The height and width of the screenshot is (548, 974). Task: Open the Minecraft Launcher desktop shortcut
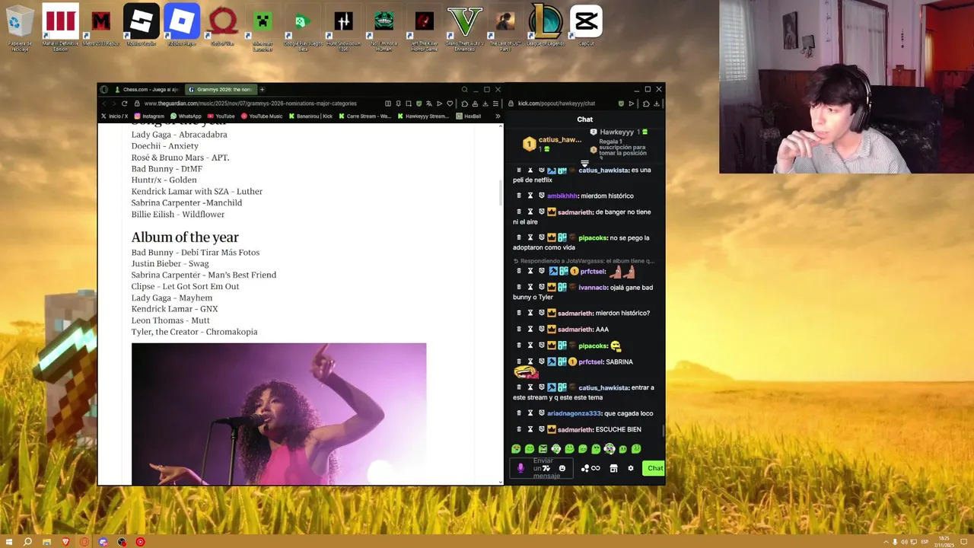click(263, 27)
